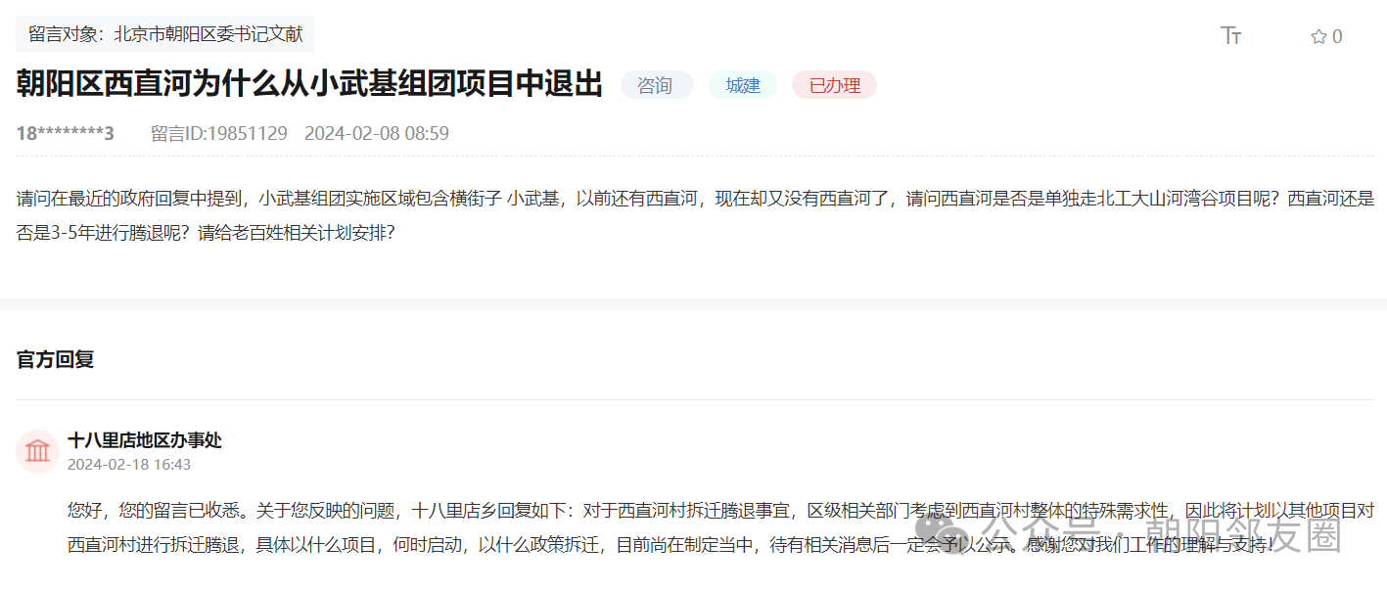Click the 留言ID:19851129 text
Viewport: 1387px width, 591px height.
tap(218, 133)
